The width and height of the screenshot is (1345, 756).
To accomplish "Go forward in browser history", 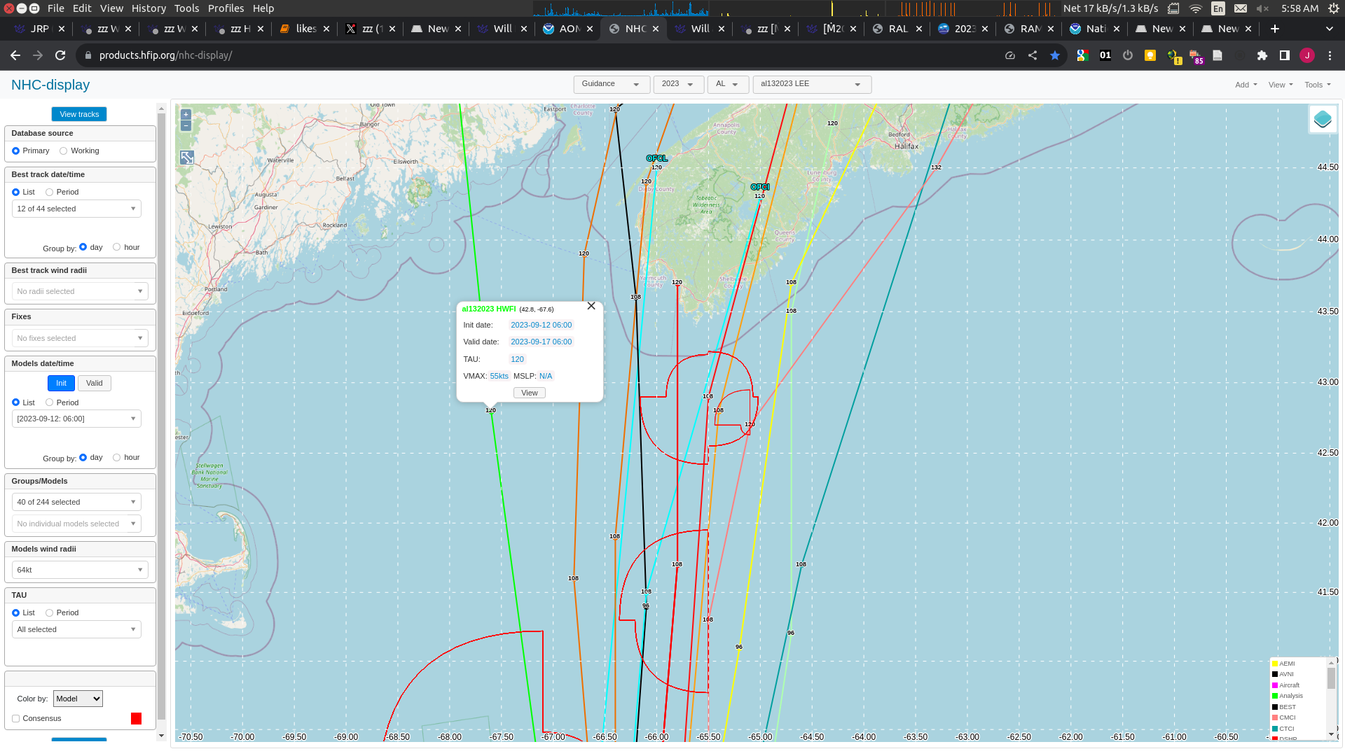I will tap(38, 55).
